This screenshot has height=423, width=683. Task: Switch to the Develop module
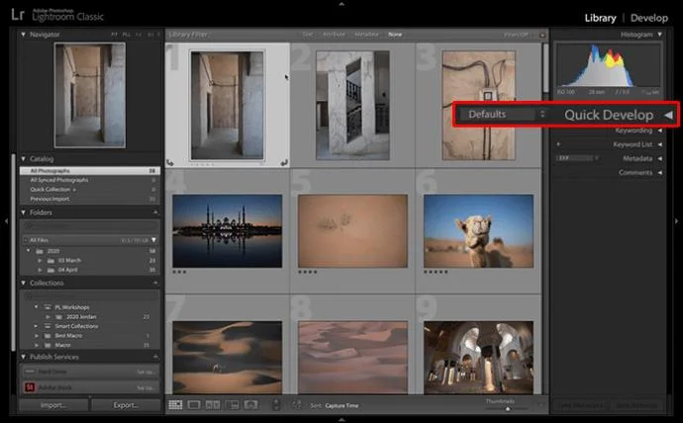coord(649,18)
